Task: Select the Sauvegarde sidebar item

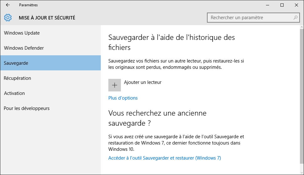Action: (x=16, y=63)
